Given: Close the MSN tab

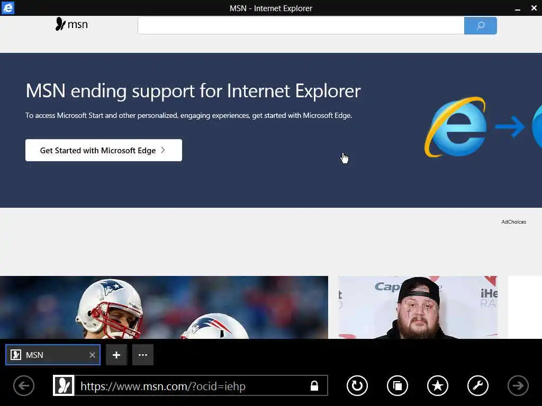Looking at the screenshot, I should 92,355.
